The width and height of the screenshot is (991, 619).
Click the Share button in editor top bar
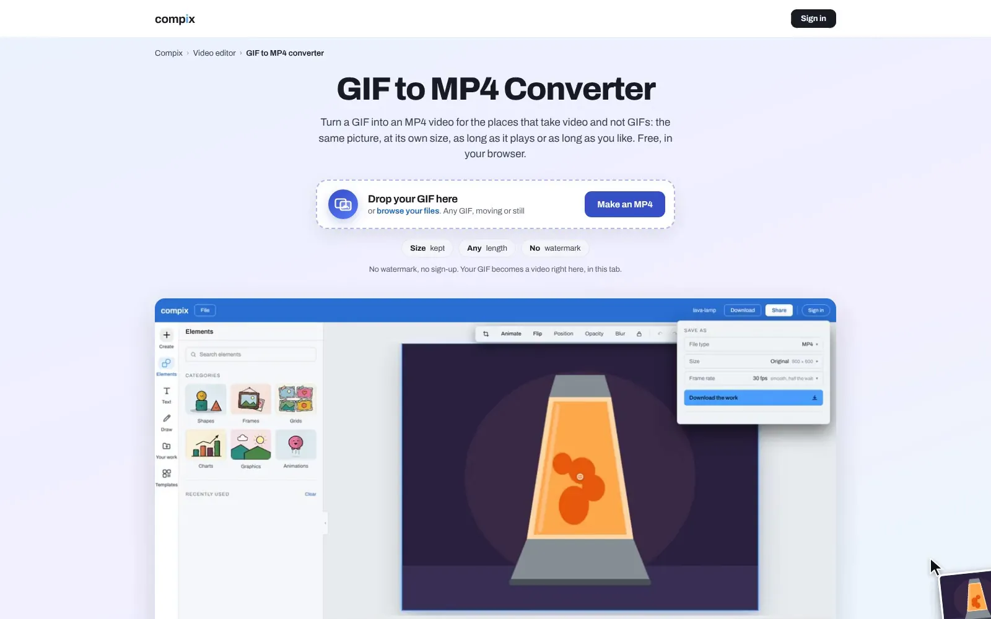[x=779, y=310]
